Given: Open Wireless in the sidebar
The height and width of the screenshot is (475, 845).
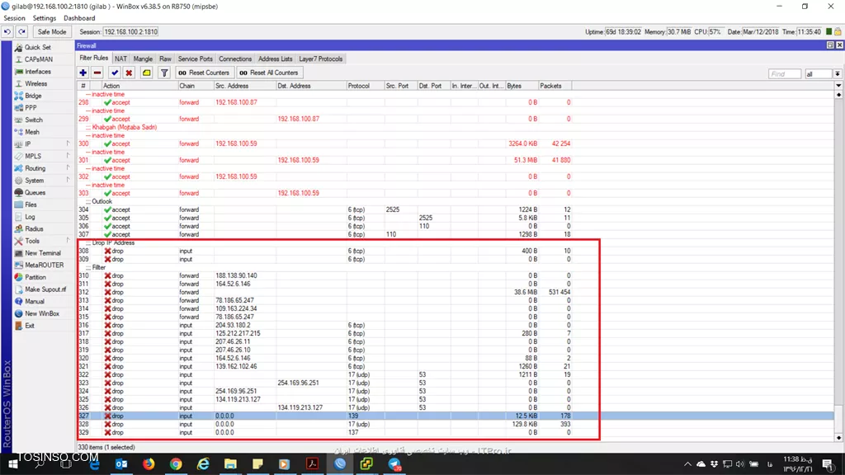Looking at the screenshot, I should pos(36,83).
